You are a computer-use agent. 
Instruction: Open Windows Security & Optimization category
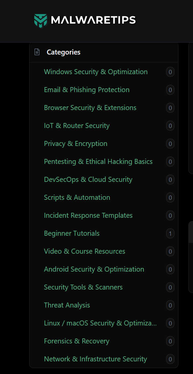coord(96,72)
